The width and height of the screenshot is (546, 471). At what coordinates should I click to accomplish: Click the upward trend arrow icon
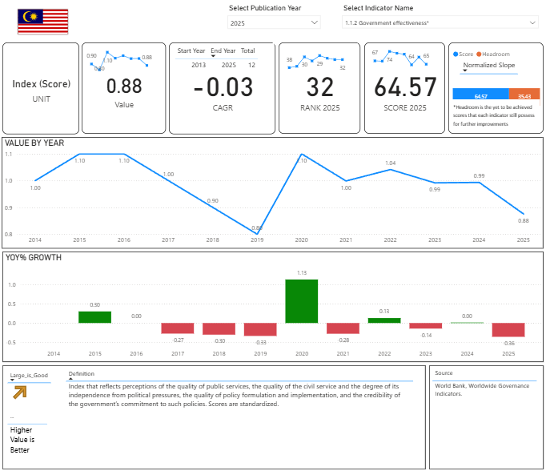18,391
